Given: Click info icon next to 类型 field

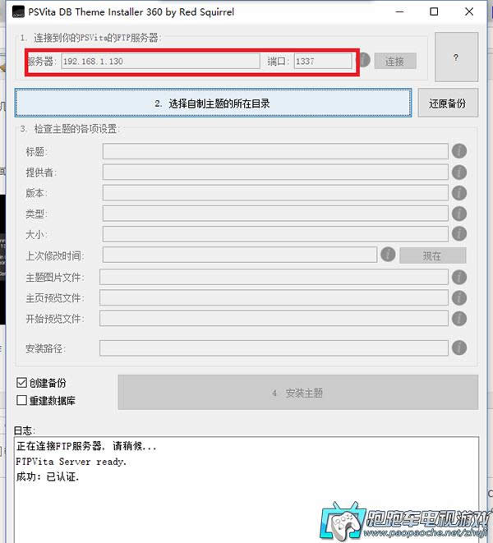Looking at the screenshot, I should coord(459,213).
